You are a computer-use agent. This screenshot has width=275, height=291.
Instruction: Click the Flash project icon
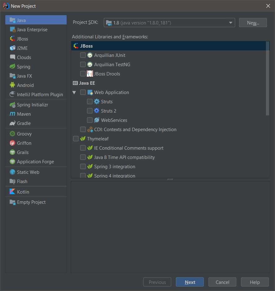coord(12,181)
